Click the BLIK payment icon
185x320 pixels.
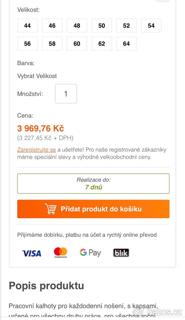(121, 253)
